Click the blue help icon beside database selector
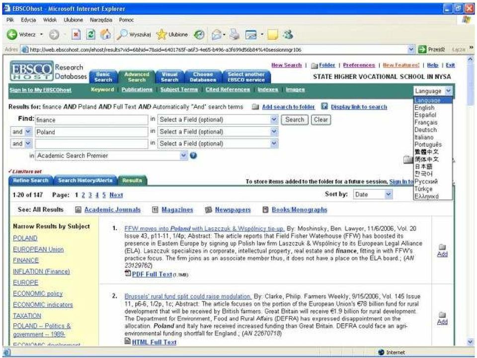This screenshot has width=477, height=358. (193, 156)
